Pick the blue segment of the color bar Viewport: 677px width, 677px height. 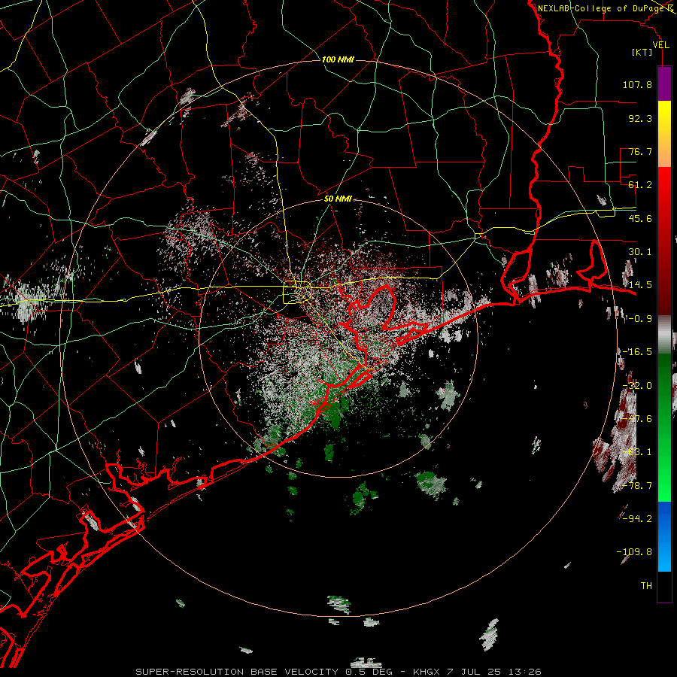coord(664,536)
